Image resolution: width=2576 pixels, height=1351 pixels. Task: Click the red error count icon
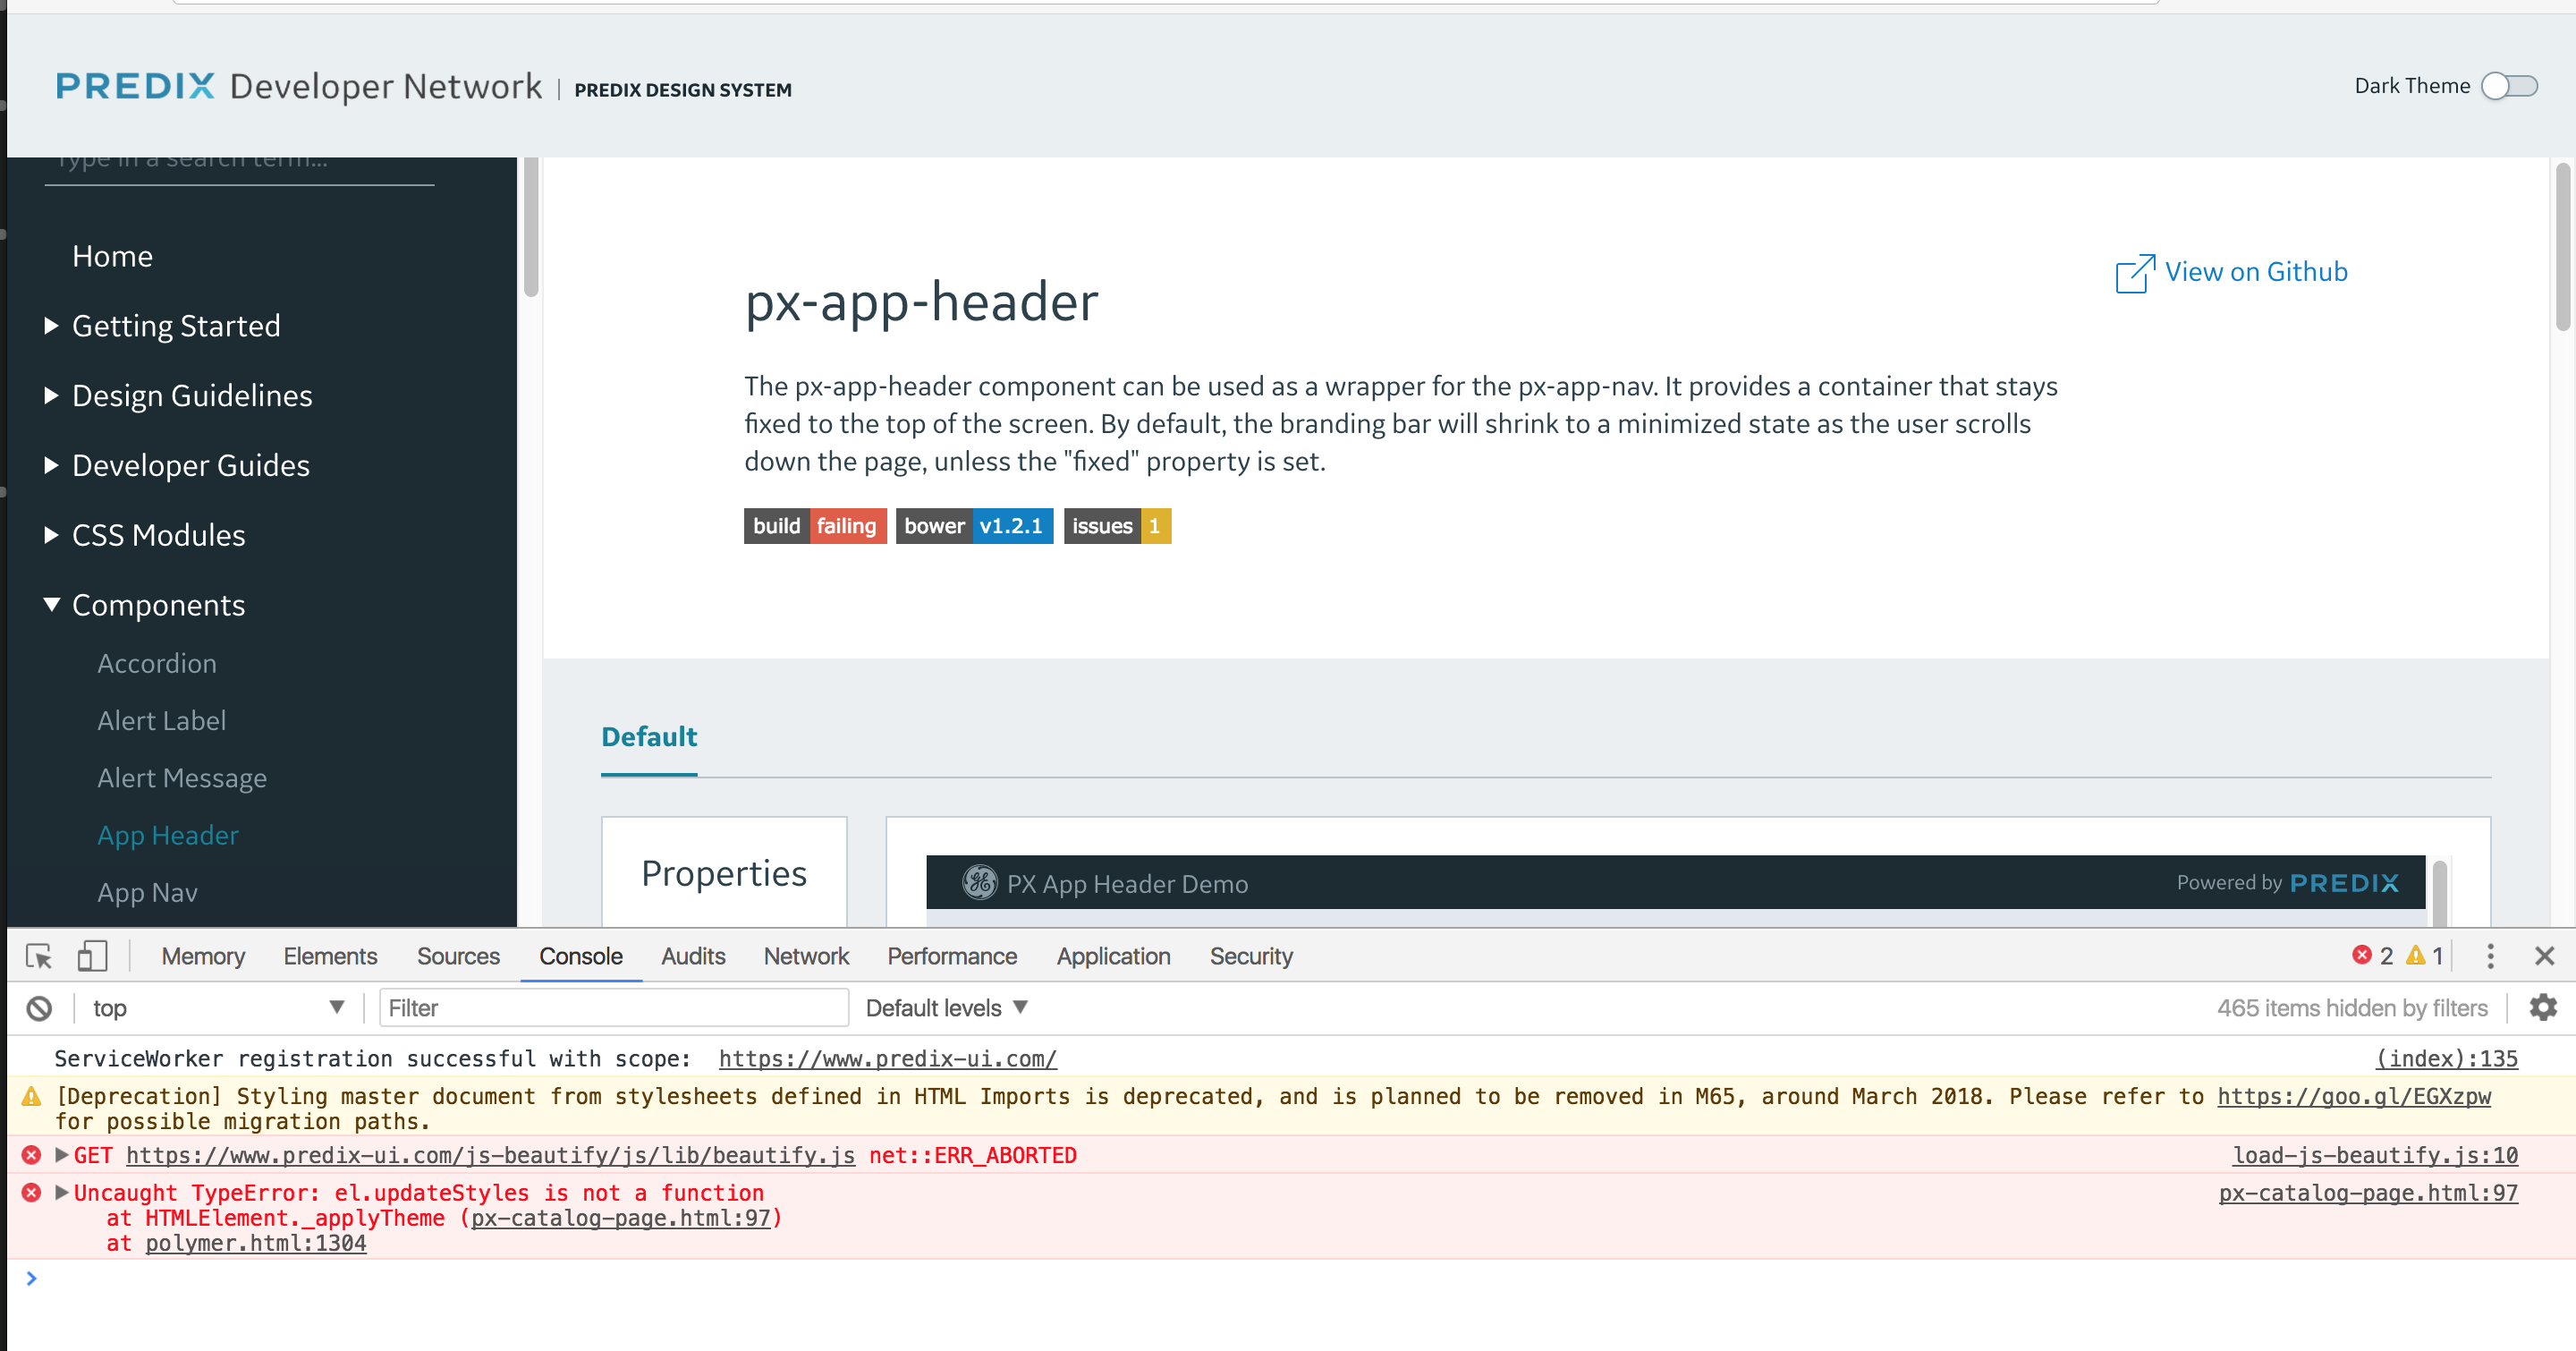click(2362, 955)
